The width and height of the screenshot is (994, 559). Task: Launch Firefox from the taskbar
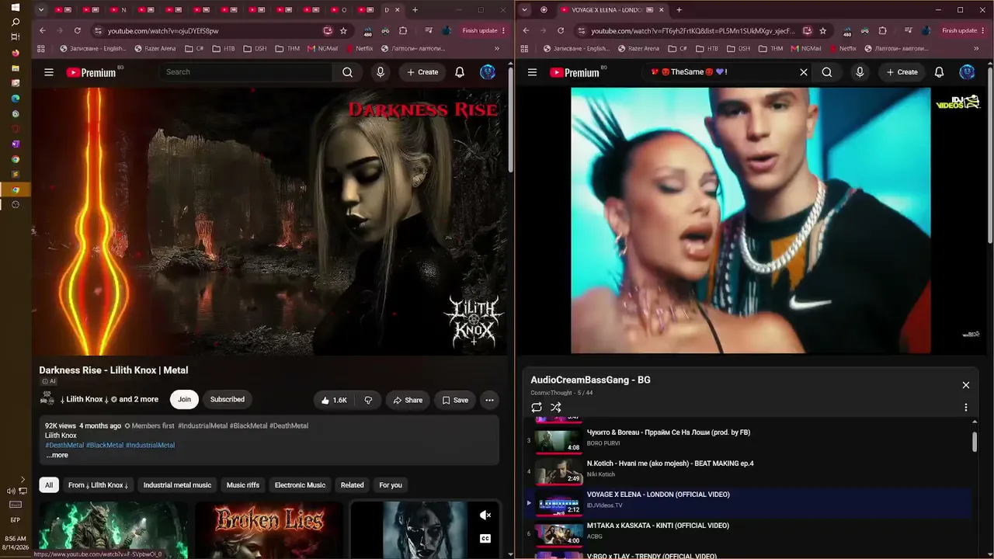[15, 53]
